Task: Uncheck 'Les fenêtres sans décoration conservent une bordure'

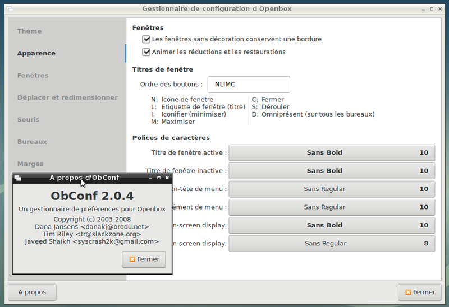Action: point(146,39)
